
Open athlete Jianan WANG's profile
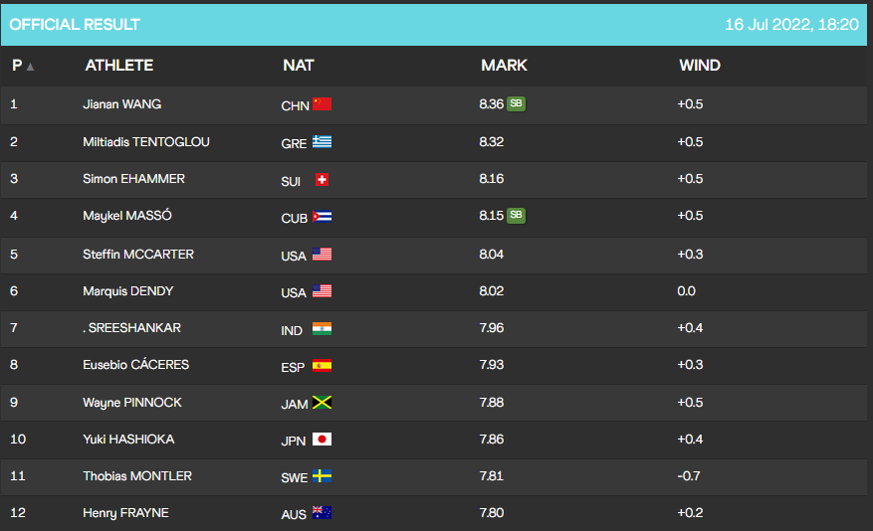[121, 104]
